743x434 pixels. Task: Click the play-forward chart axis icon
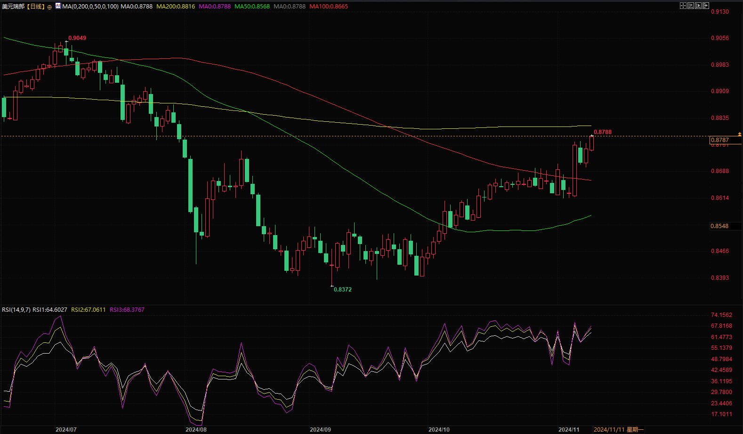(x=698, y=6)
